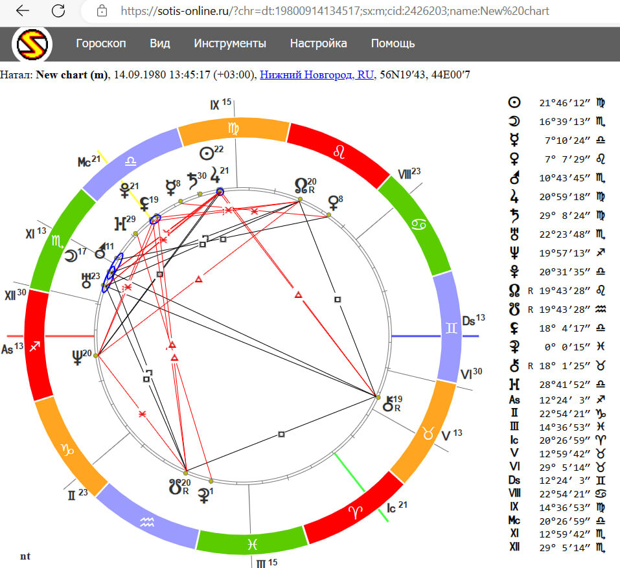Viewport: 620px width, 568px height.
Task: Click chart title text New chart (m)
Action: point(71,74)
